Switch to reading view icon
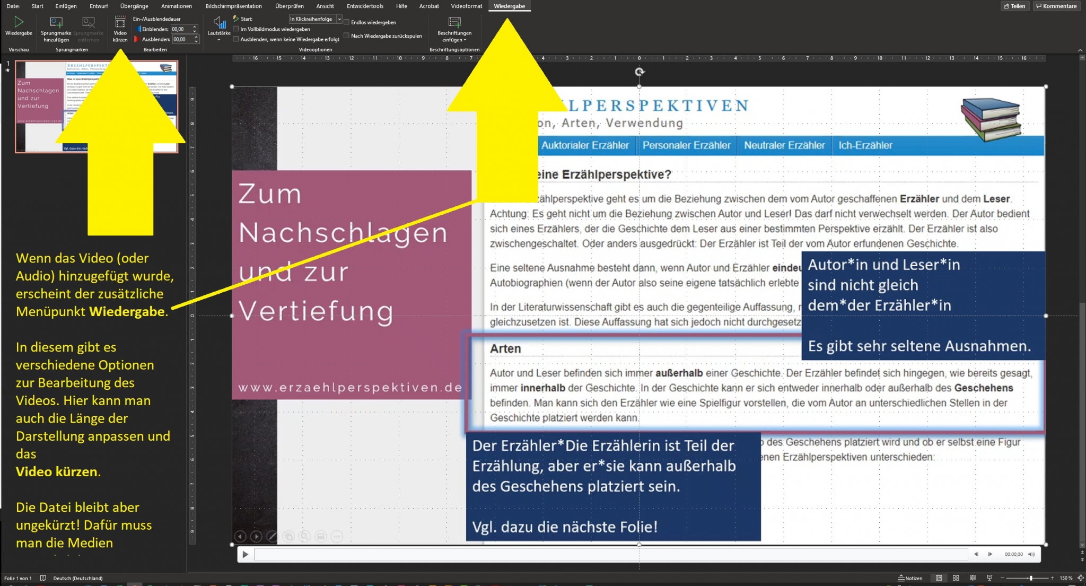Image resolution: width=1086 pixels, height=586 pixels. pyautogui.click(x=973, y=578)
